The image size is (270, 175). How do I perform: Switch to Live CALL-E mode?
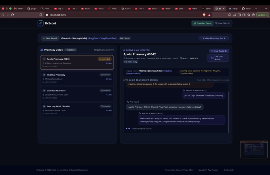(x=222, y=23)
